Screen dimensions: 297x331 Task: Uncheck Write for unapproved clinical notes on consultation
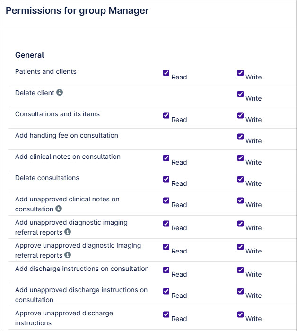pyautogui.click(x=240, y=200)
